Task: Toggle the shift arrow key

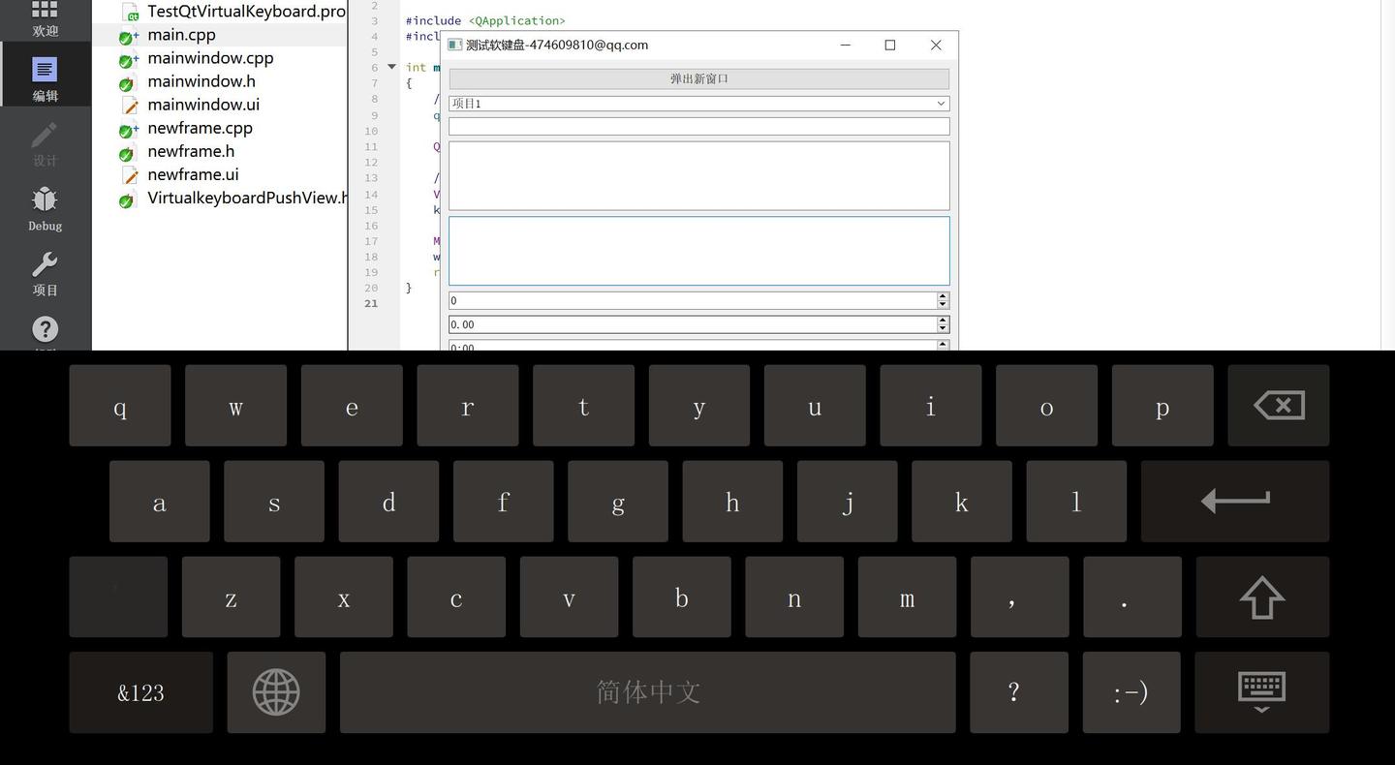Action: 1262,597
